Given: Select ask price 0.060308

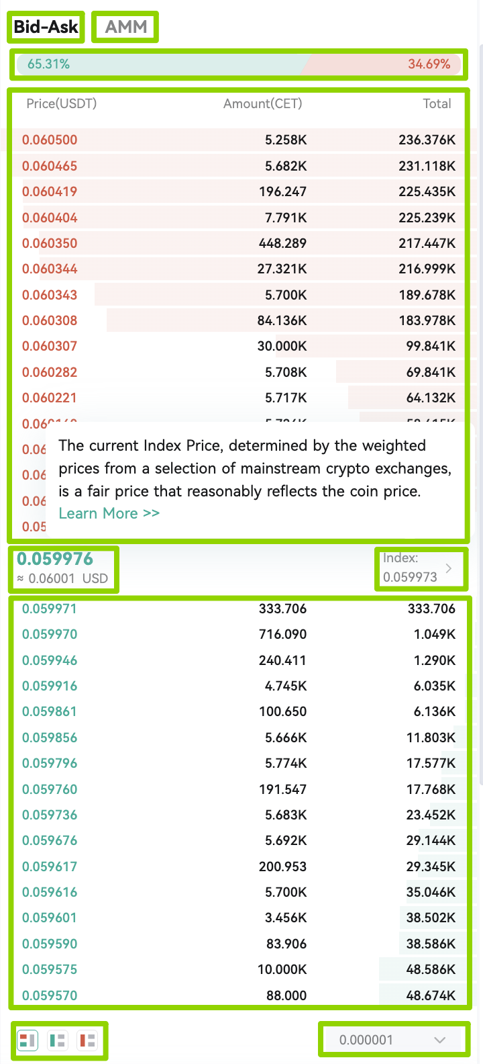Looking at the screenshot, I should 50,320.
